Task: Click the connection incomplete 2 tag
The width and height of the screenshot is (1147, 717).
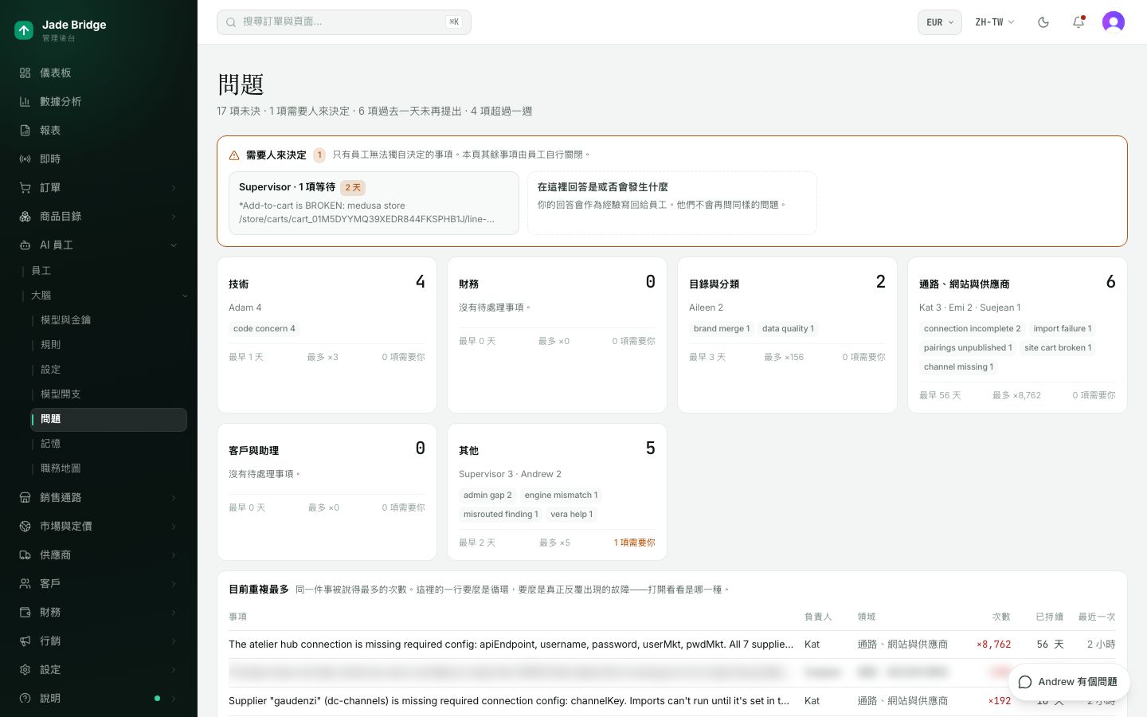Action: click(972, 328)
